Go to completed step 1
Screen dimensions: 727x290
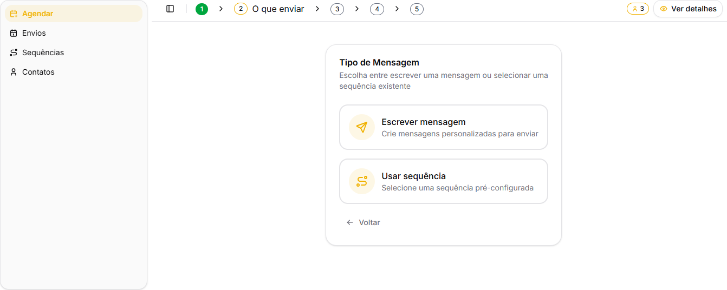tap(202, 9)
